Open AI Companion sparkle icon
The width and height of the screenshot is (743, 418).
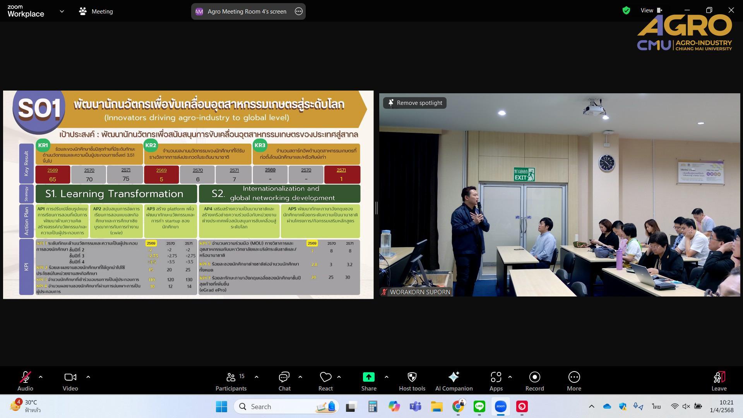(454, 377)
